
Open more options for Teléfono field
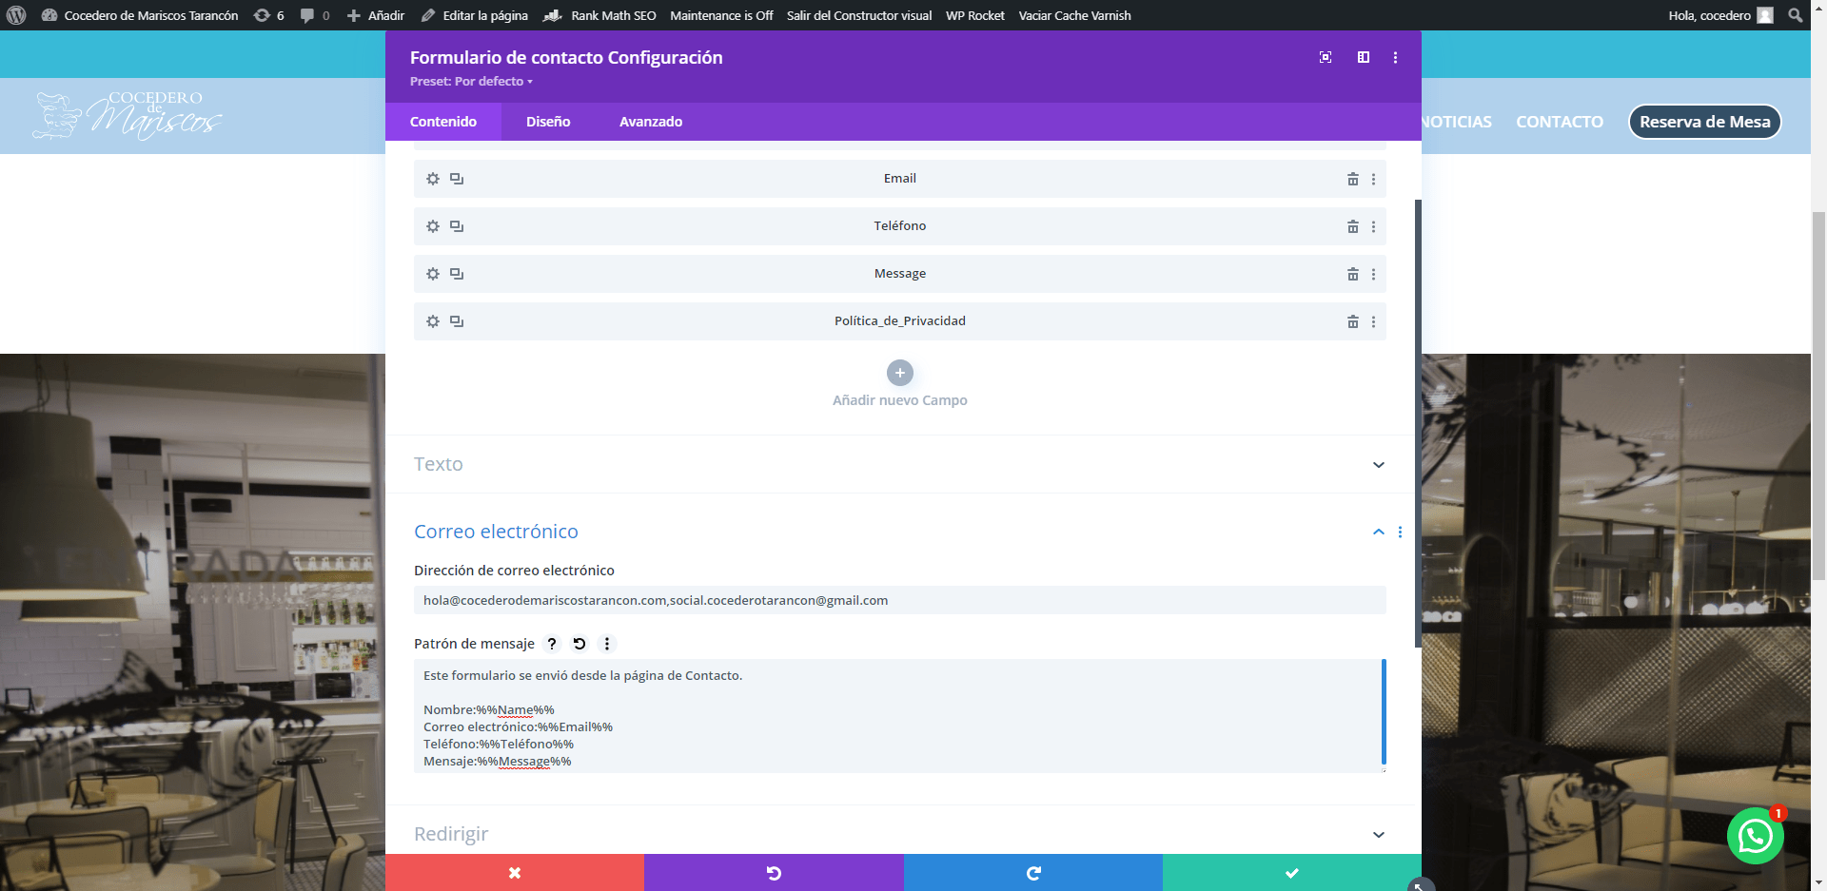(1373, 226)
